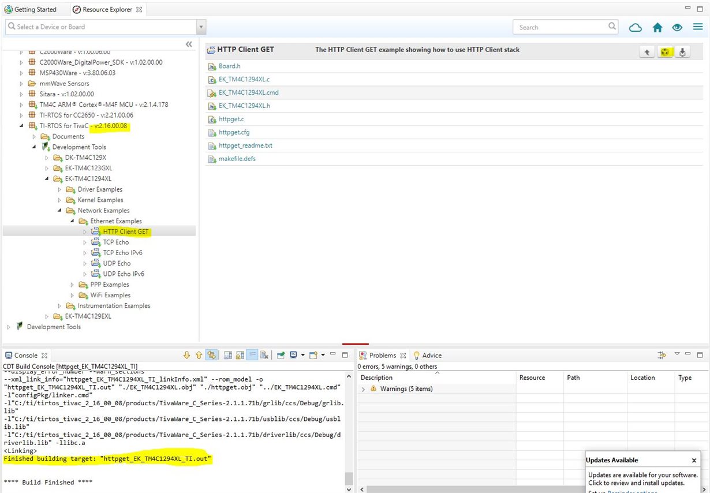Download the HTTP Client GET example

[682, 52]
